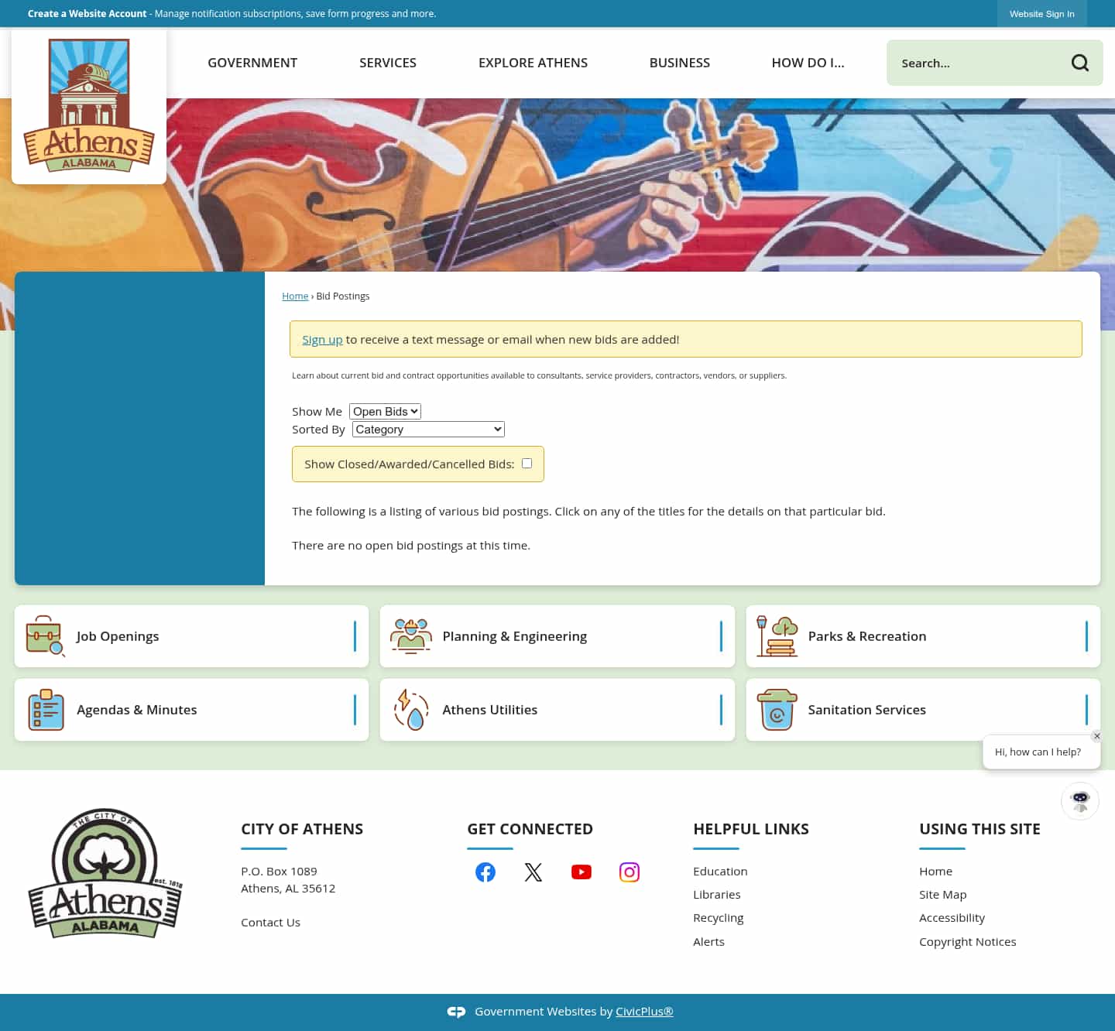The image size is (1115, 1031).
Task: Click the Sanitation Services trash bin icon
Action: coord(777,710)
